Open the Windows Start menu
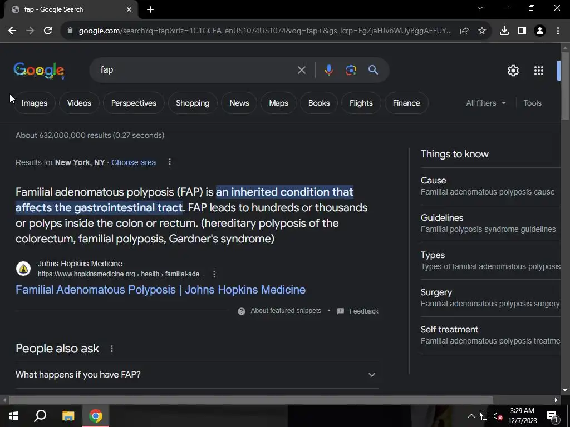 (13, 416)
